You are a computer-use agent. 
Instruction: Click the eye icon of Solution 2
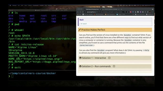point(80,66)
